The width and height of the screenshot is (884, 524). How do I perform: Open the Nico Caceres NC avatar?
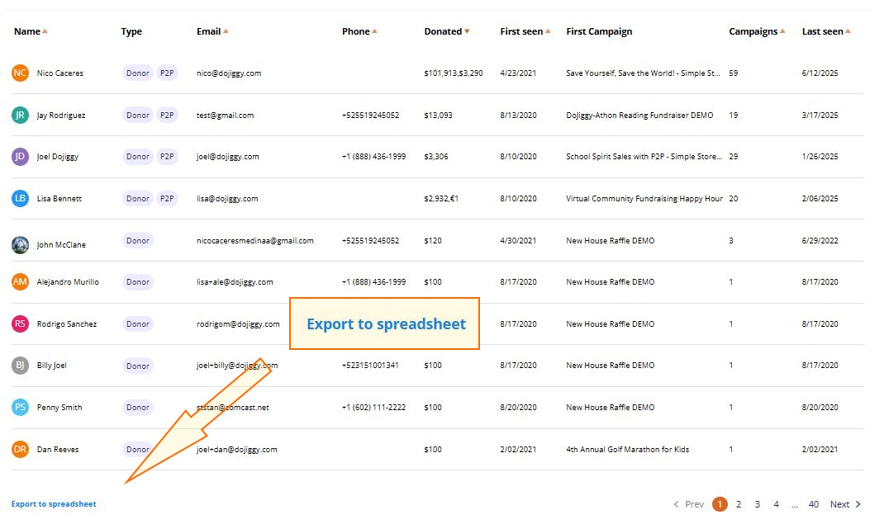21,73
